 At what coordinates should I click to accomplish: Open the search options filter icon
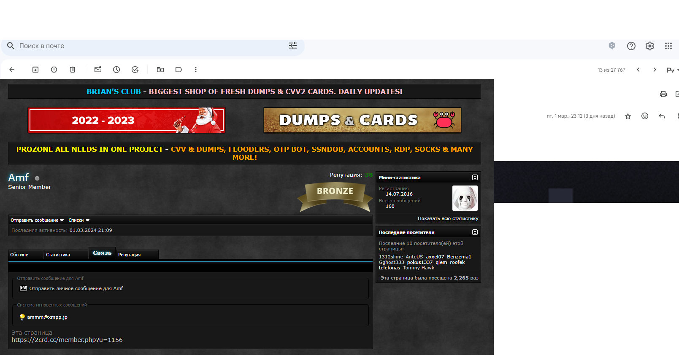[293, 46]
